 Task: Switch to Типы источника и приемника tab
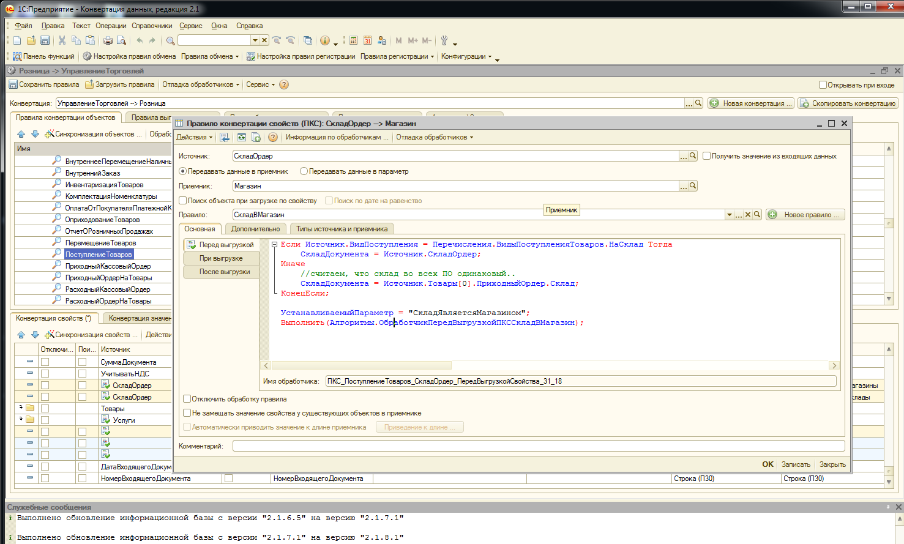pyautogui.click(x=342, y=229)
